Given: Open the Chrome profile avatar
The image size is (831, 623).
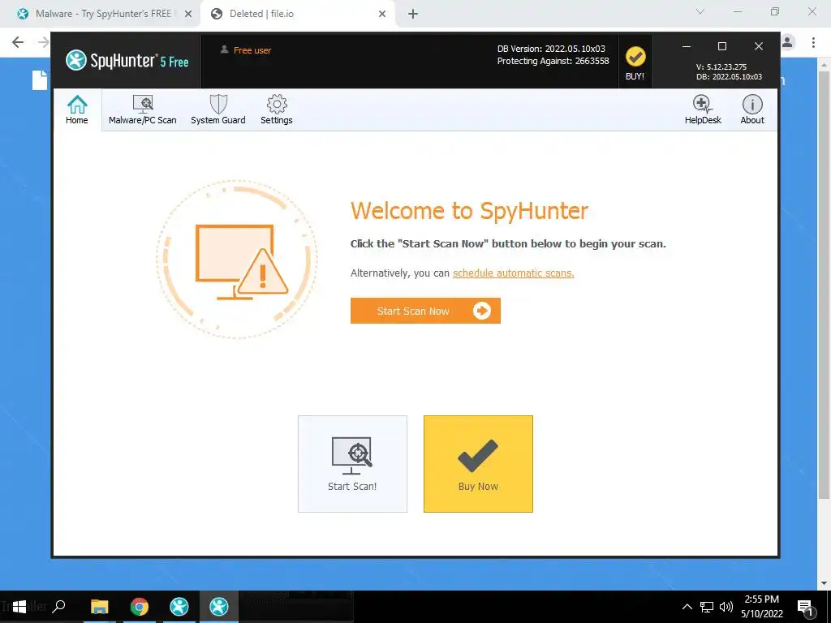Looking at the screenshot, I should click(x=787, y=42).
